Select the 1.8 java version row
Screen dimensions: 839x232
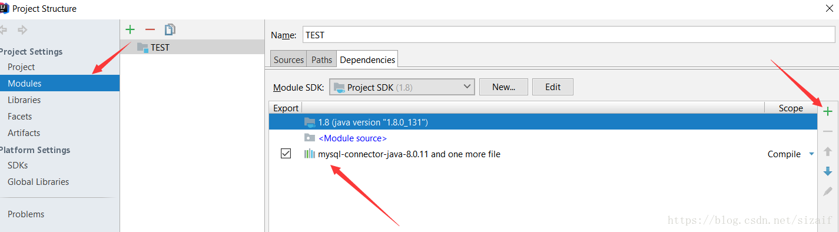(x=543, y=122)
